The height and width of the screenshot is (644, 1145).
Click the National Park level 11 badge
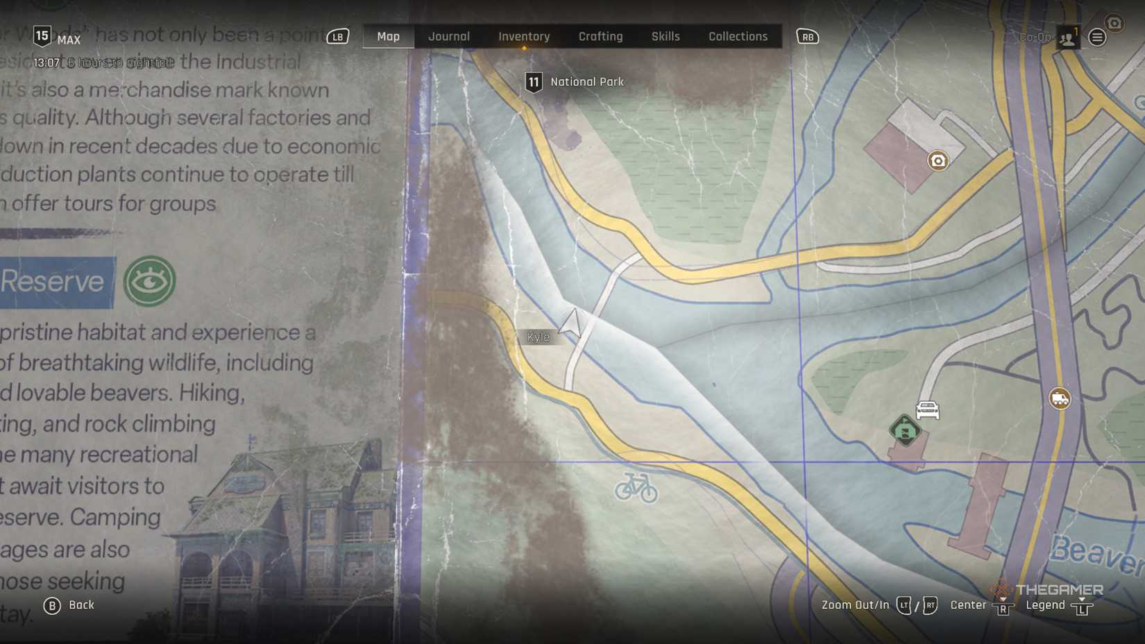[x=533, y=83]
